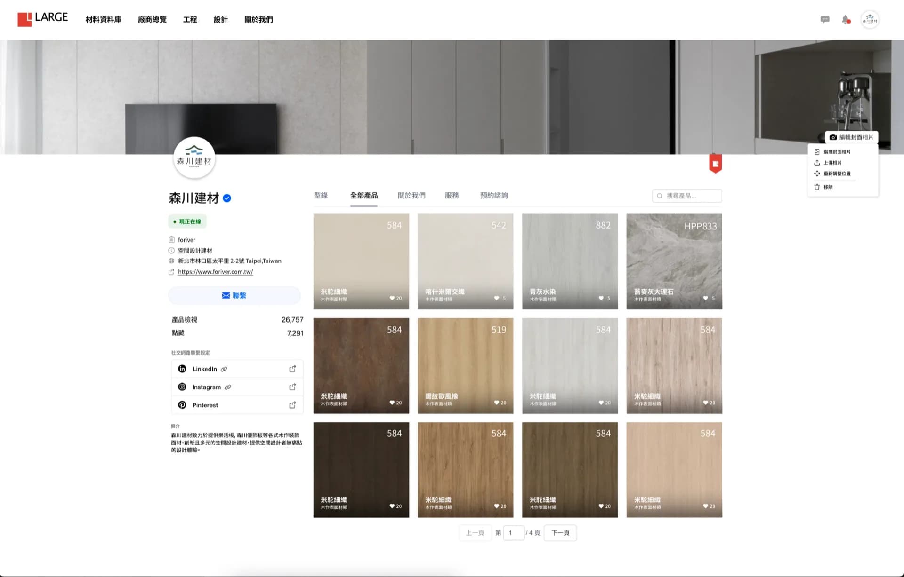Click the page number input field

point(513,533)
